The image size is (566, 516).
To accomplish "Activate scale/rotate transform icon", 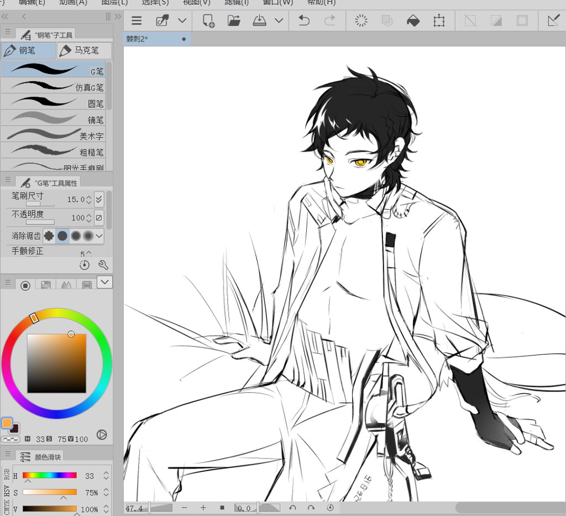I will (439, 20).
